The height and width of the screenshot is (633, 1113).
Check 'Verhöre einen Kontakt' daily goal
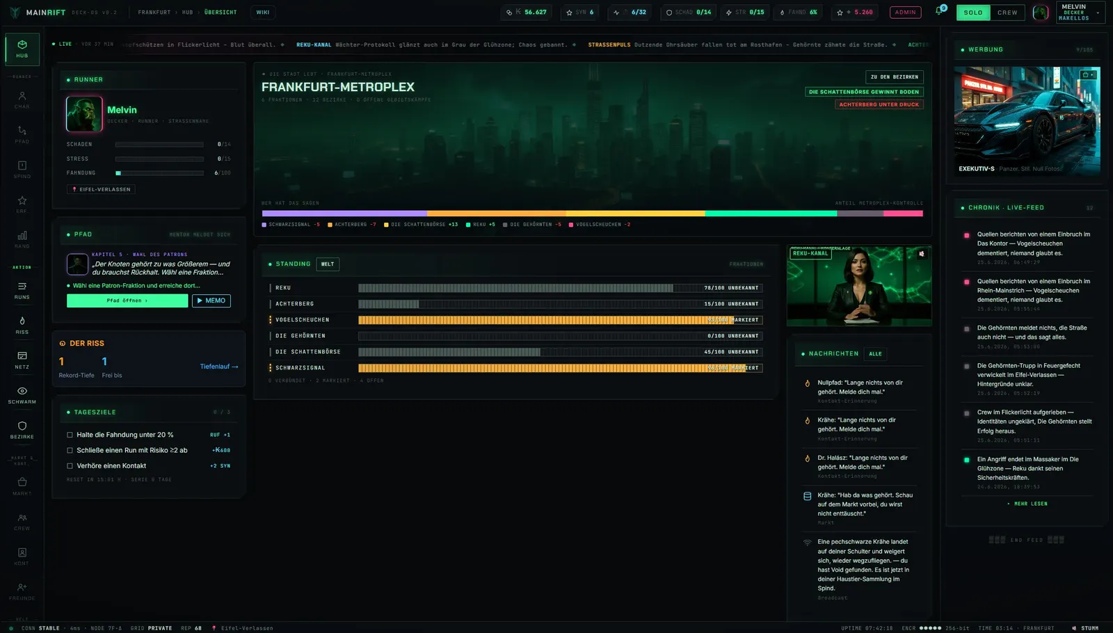(x=70, y=466)
